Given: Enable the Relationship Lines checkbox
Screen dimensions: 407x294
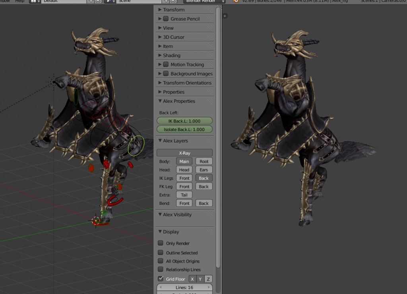Looking at the screenshot, I should tap(161, 269).
